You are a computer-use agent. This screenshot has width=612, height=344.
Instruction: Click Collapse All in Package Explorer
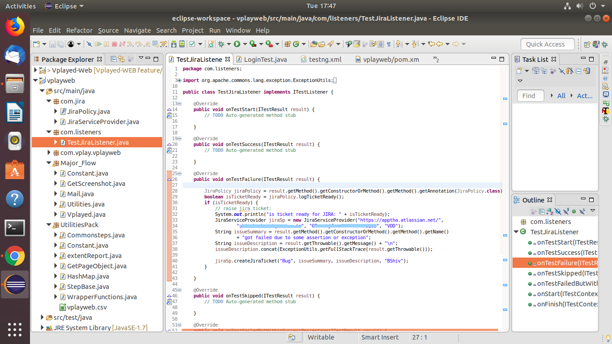(x=114, y=59)
